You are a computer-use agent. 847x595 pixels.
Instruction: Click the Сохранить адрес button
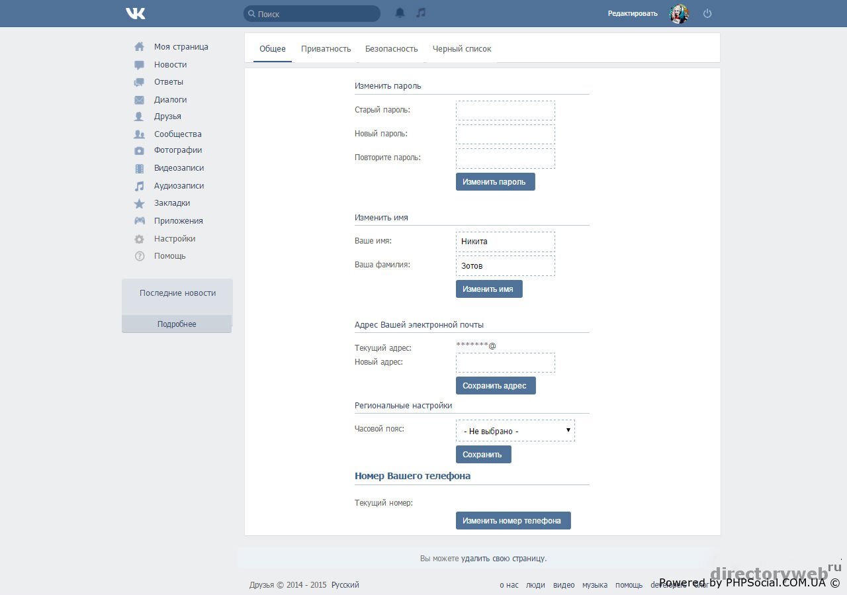pos(495,386)
